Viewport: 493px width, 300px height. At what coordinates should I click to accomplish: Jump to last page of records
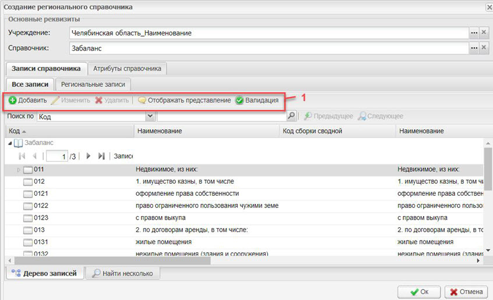101,156
